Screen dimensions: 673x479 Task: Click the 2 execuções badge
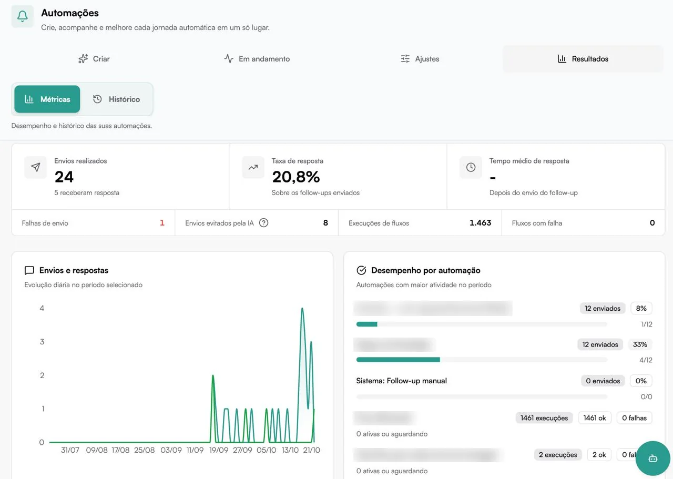pyautogui.click(x=558, y=455)
